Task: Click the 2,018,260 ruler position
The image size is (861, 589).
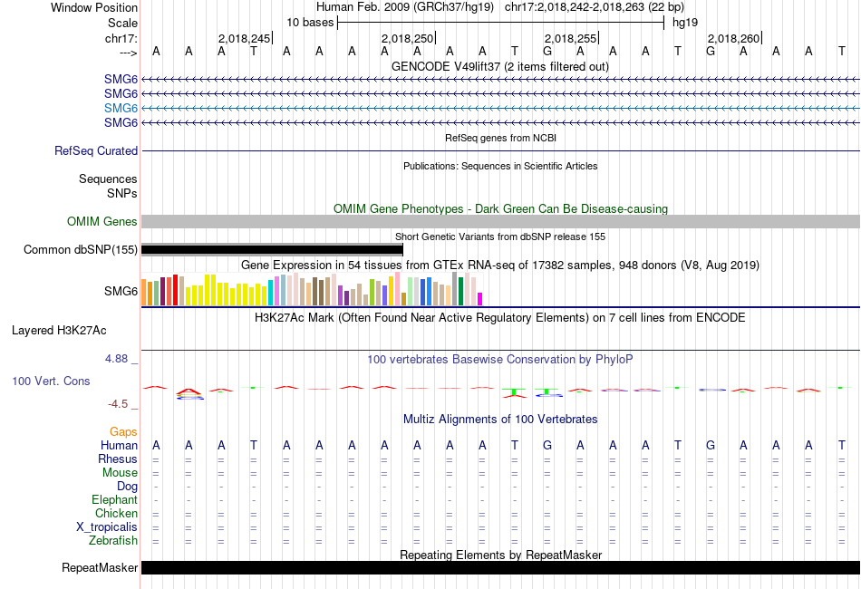Action: click(x=733, y=38)
